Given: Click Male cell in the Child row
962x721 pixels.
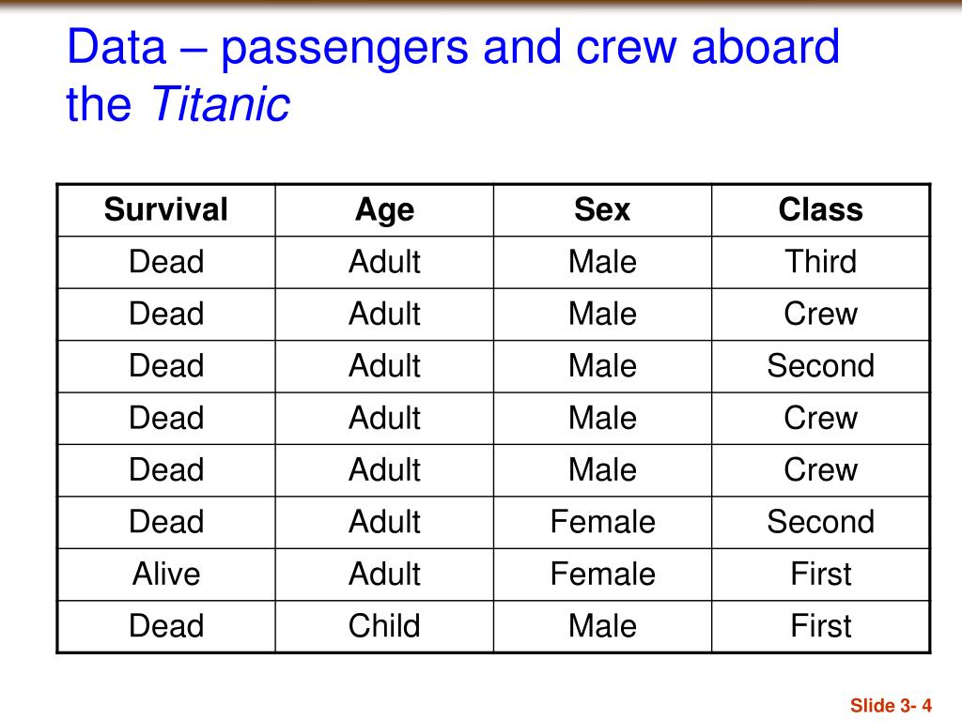Looking at the screenshot, I should pyautogui.click(x=602, y=626).
